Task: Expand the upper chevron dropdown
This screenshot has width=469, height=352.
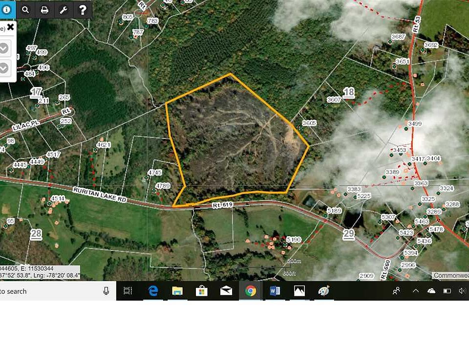Action: click(x=4, y=48)
